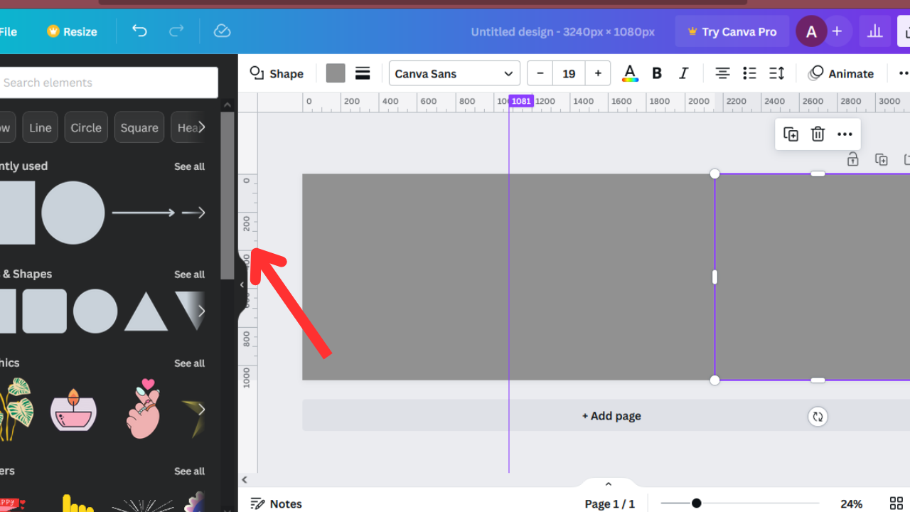The width and height of the screenshot is (910, 512).
Task: Open the analytics bar chart icon
Action: tap(874, 31)
